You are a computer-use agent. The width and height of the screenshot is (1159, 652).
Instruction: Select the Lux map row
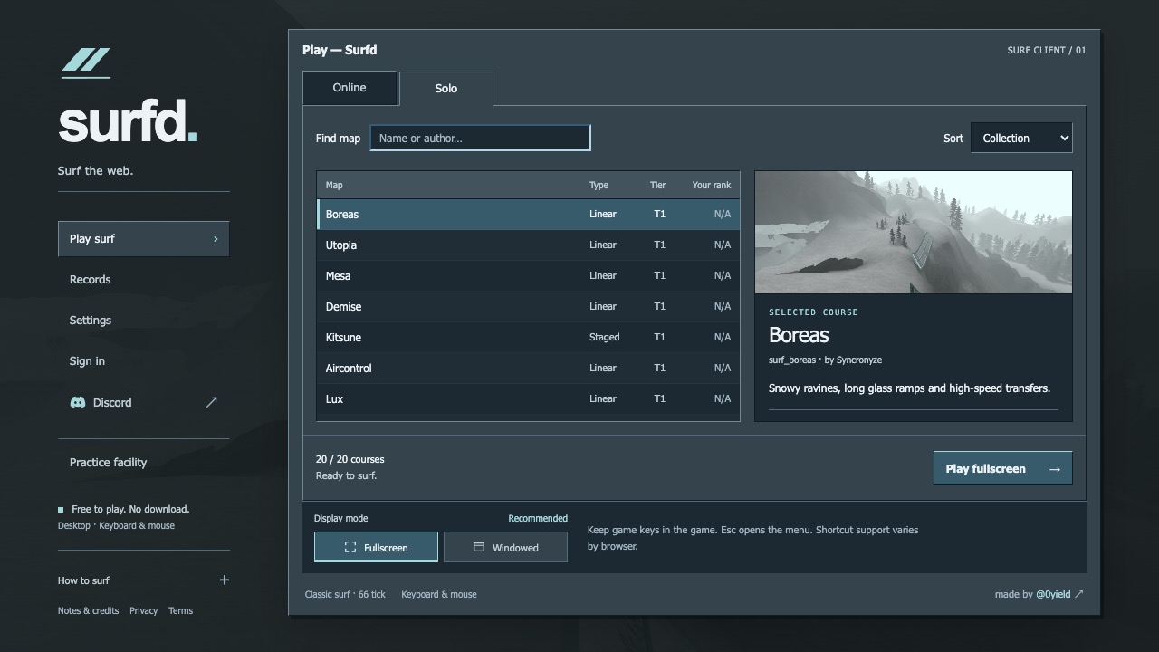click(528, 399)
